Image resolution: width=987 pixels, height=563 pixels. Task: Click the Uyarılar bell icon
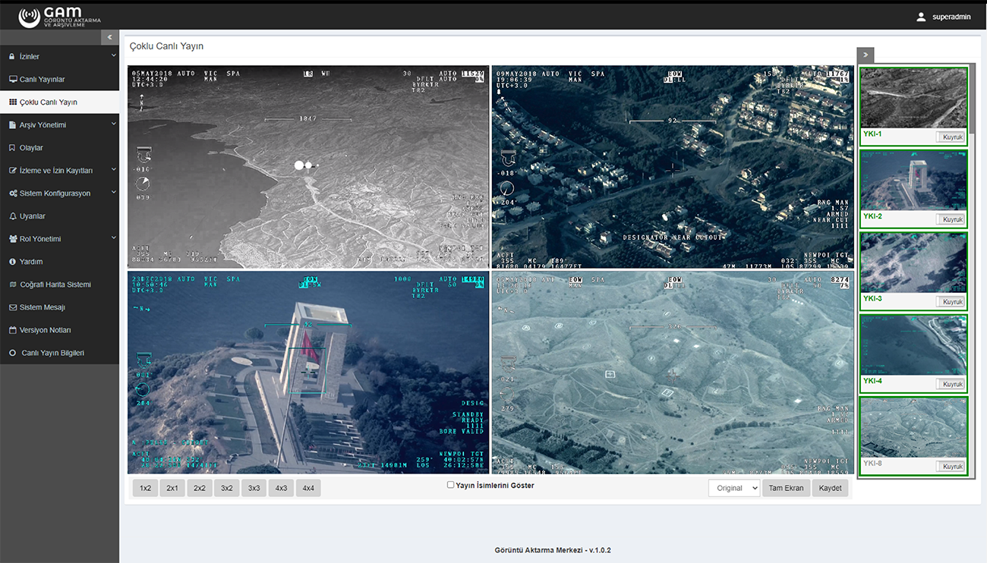pos(12,216)
